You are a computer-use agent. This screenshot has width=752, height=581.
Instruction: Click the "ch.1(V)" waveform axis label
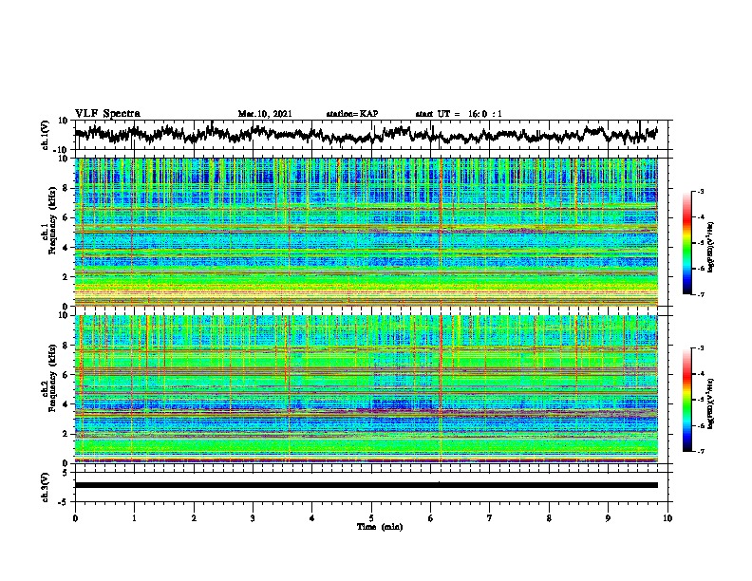pos(46,135)
